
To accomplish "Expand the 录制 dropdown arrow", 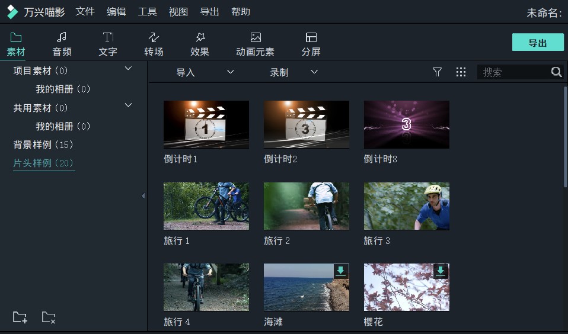I will click(314, 72).
